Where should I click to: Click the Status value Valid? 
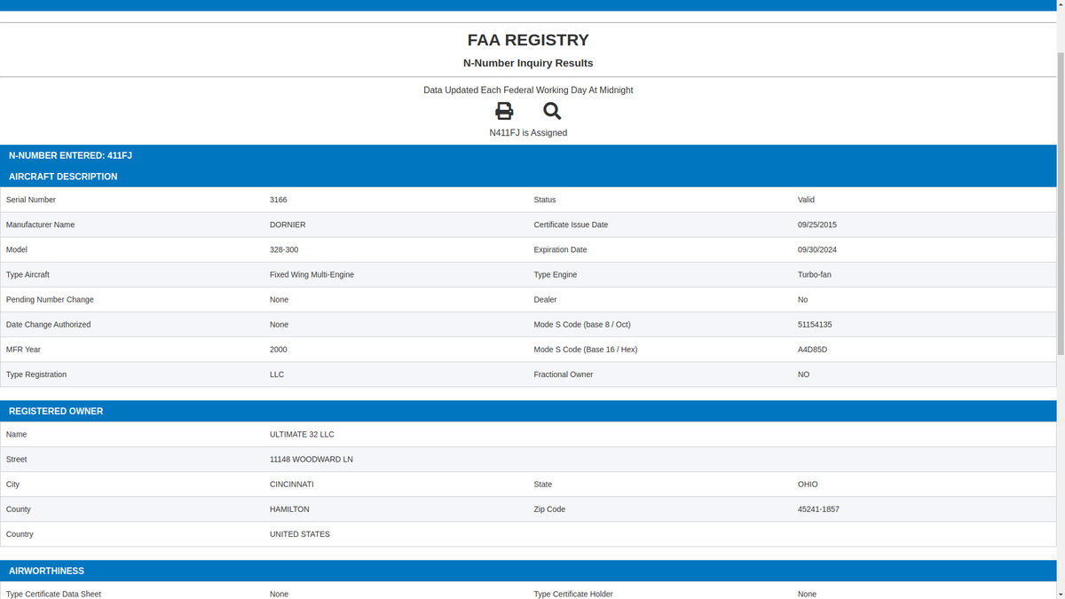click(806, 200)
